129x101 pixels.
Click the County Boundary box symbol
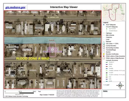[x=104, y=46]
